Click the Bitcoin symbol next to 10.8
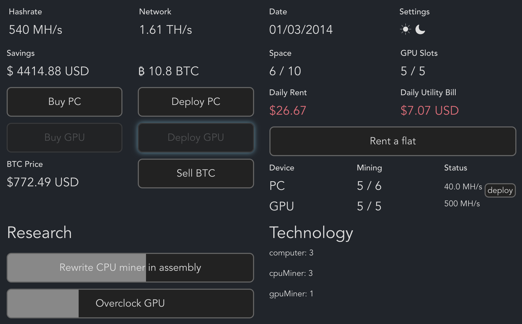The width and height of the screenshot is (522, 324). [142, 71]
